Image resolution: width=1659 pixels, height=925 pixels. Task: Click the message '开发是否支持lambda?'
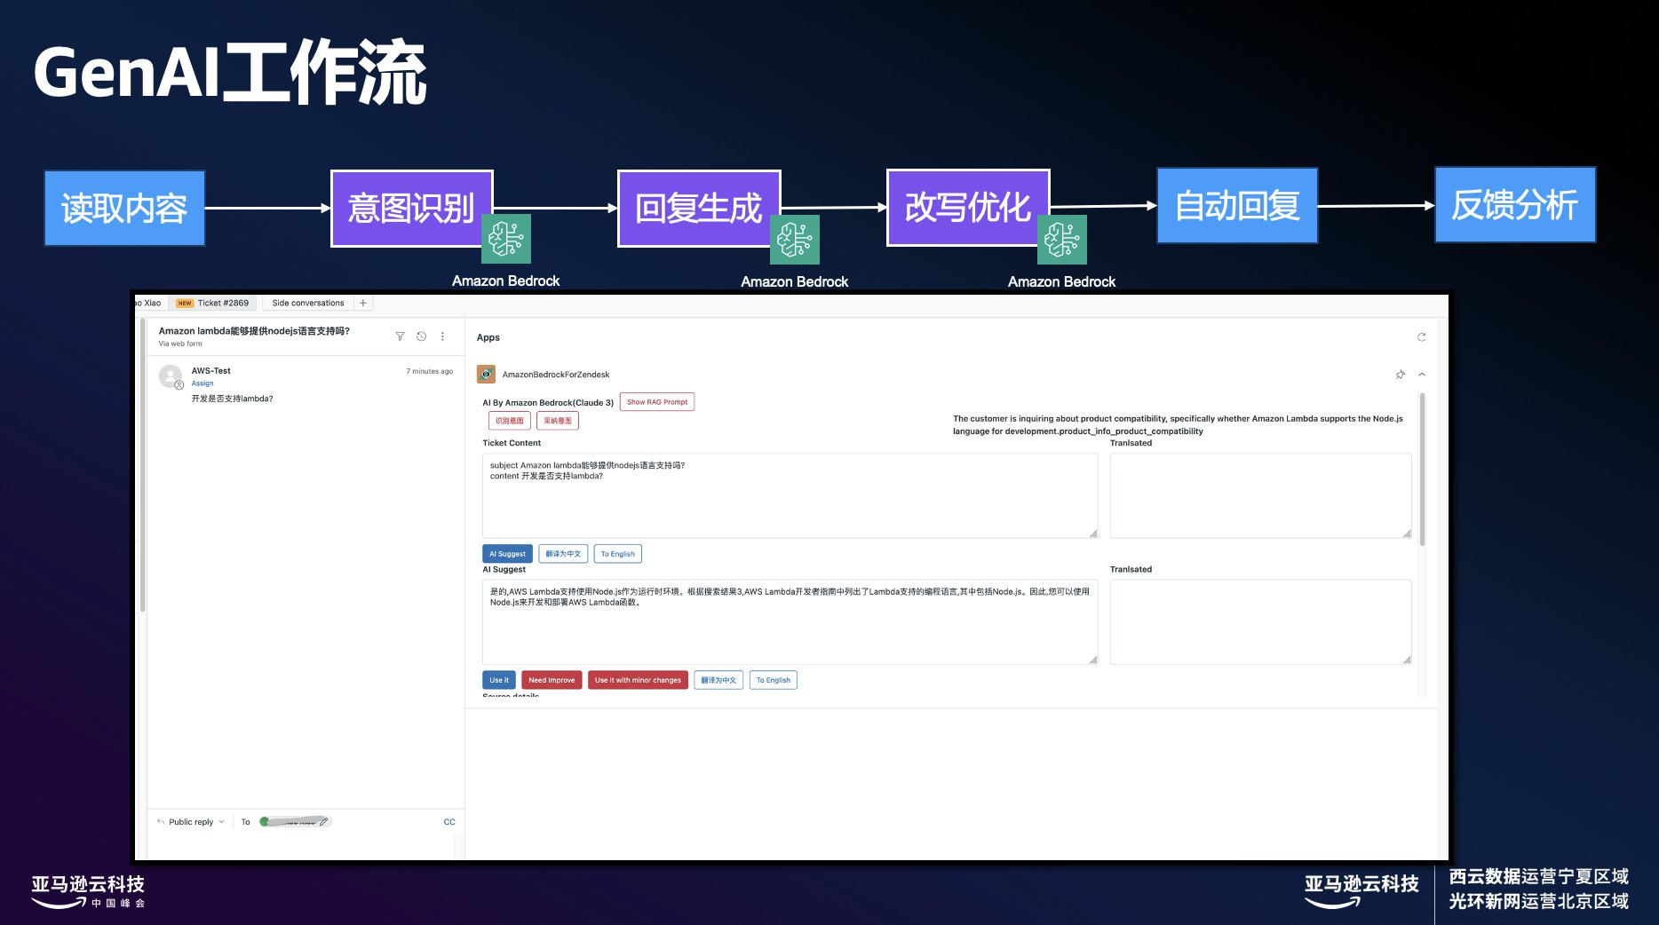tap(232, 399)
